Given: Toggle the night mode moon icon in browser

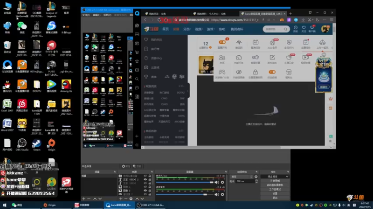Looking at the screenshot, I should 318,20.
